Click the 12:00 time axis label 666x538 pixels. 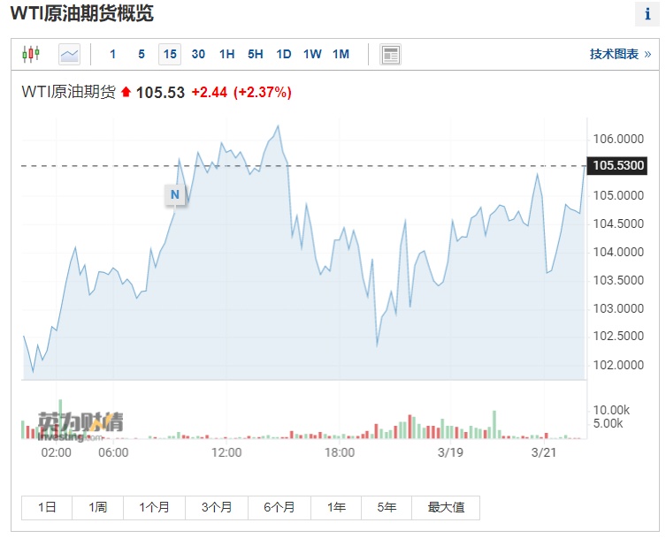tap(226, 452)
